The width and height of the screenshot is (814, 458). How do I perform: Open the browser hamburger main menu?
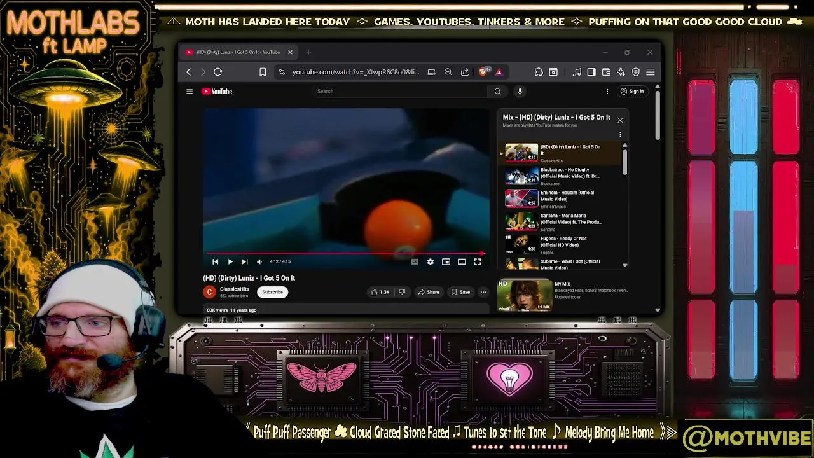[650, 72]
